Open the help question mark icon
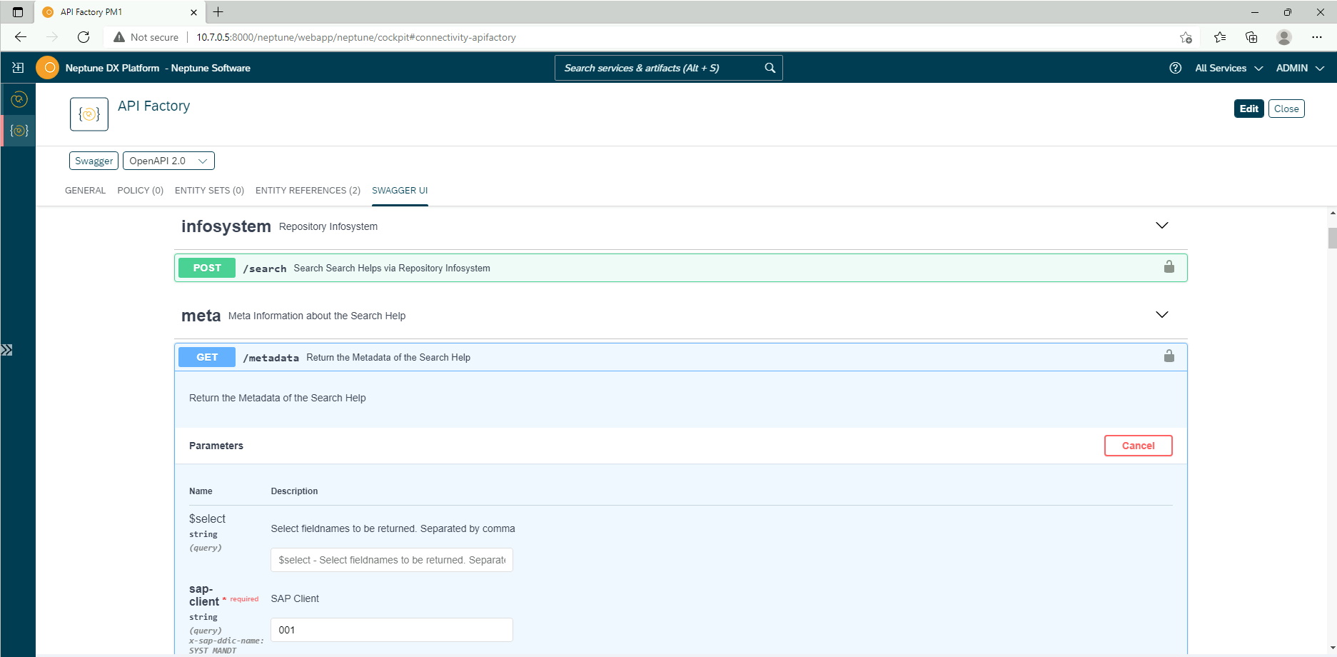1337x657 pixels. tap(1175, 68)
